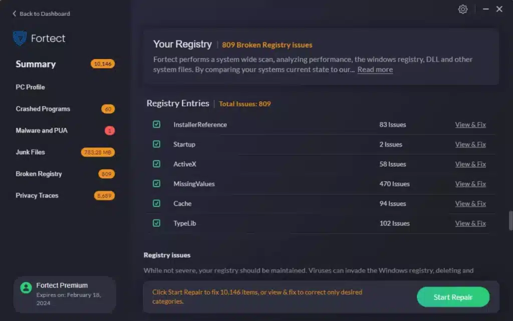Click '809 Broken Registry issues' heading text
The width and height of the screenshot is (513, 321).
[x=267, y=45]
